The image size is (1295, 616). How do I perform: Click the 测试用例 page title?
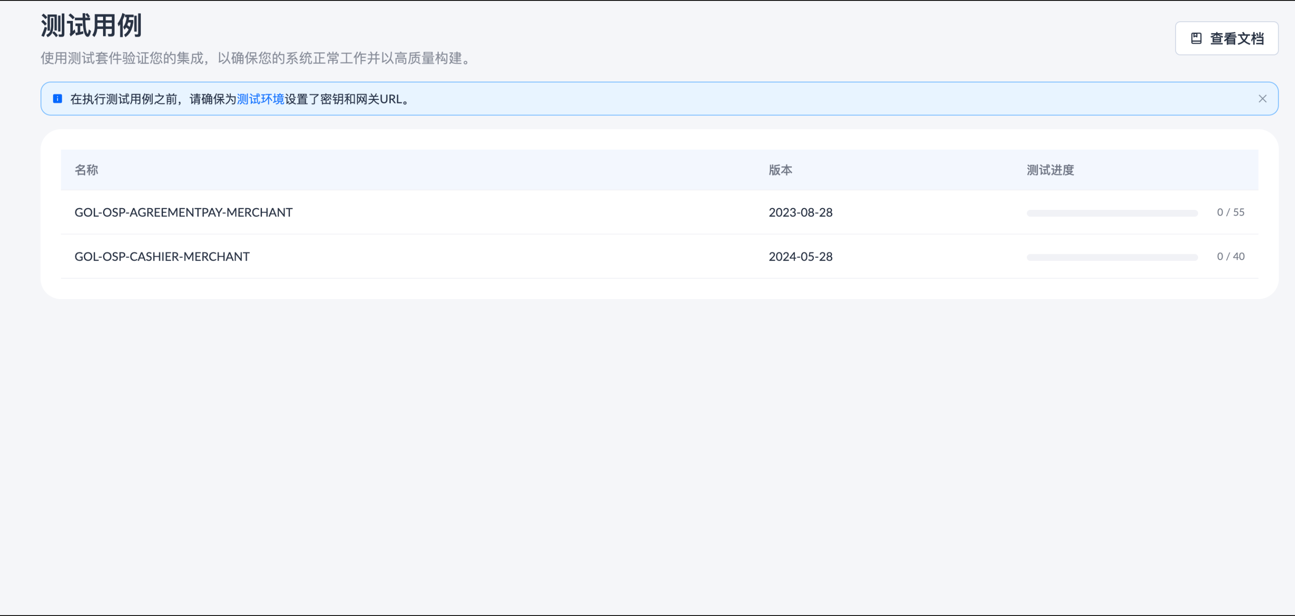click(91, 25)
